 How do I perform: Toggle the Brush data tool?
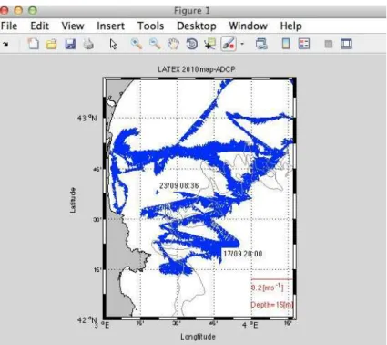tap(229, 44)
